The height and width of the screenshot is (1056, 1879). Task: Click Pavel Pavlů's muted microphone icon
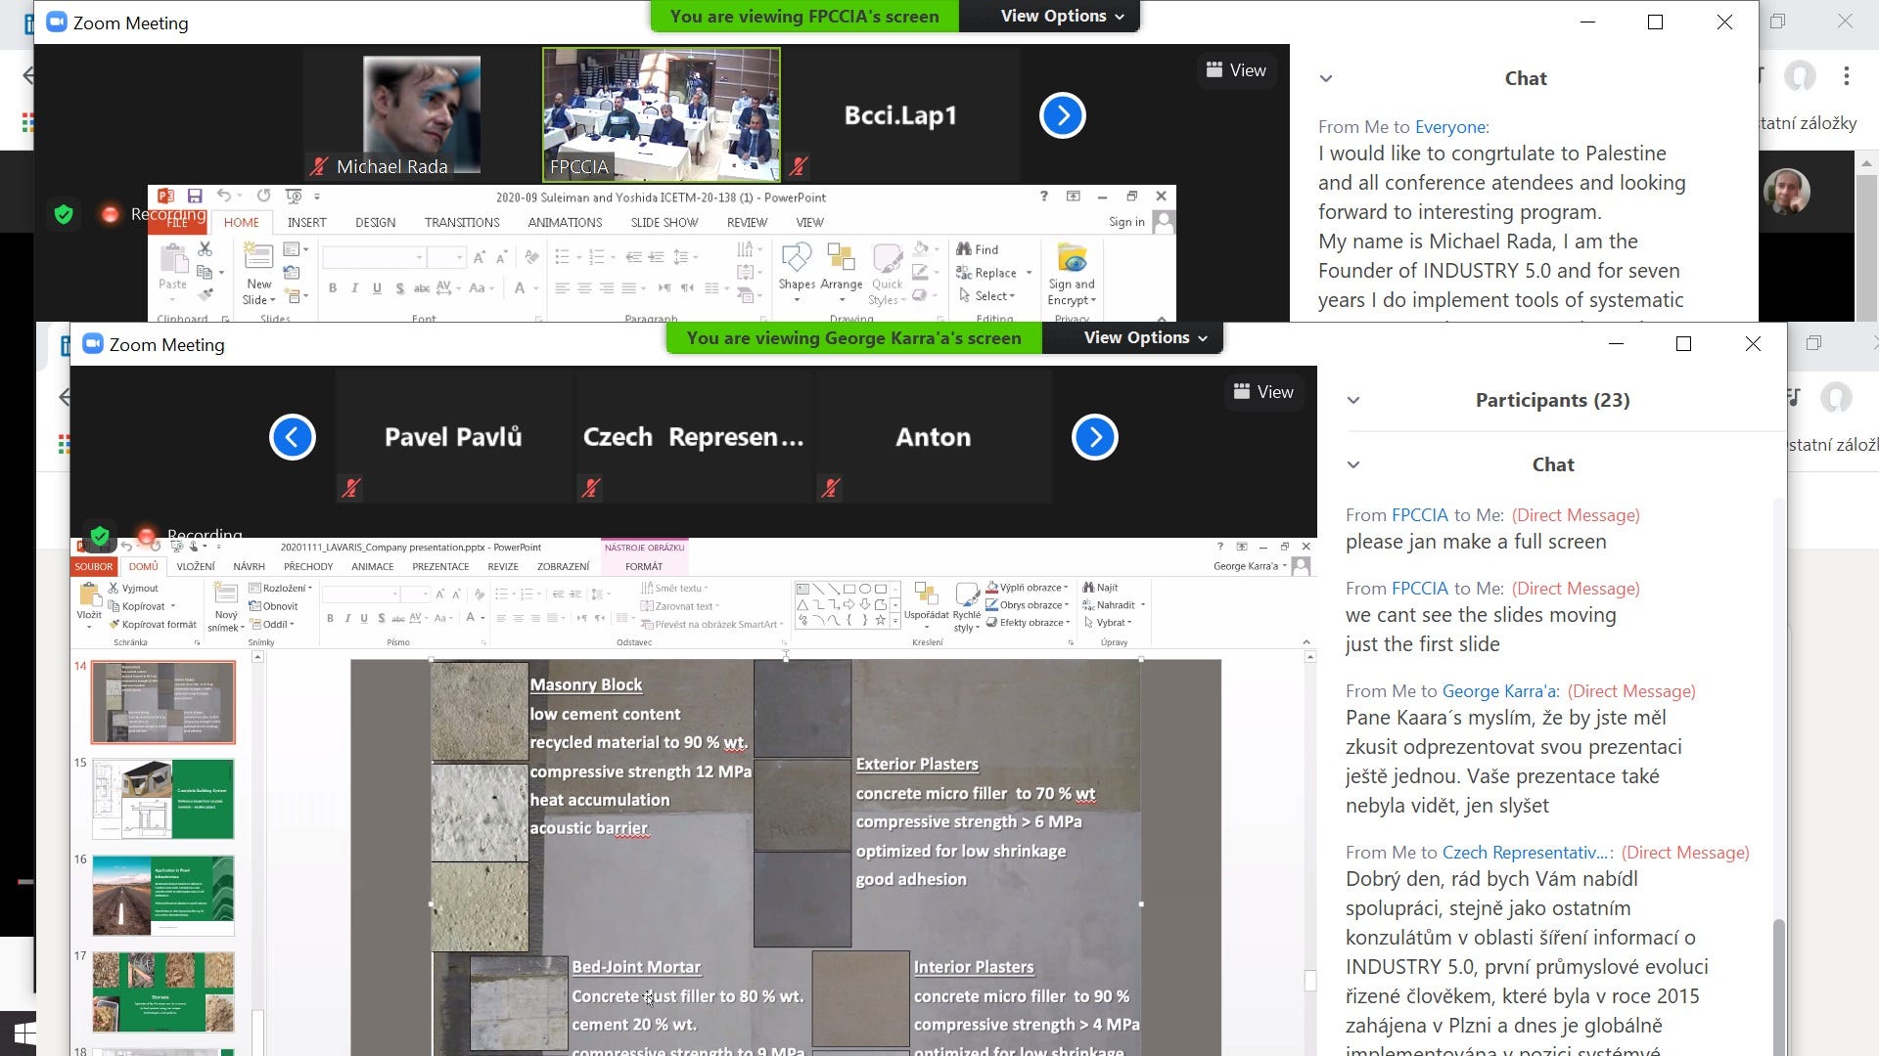tap(350, 487)
